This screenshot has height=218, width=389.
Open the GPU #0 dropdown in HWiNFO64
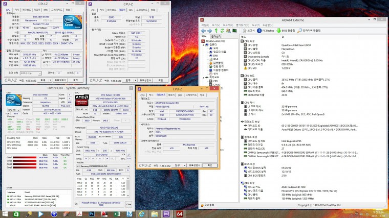(81, 109)
